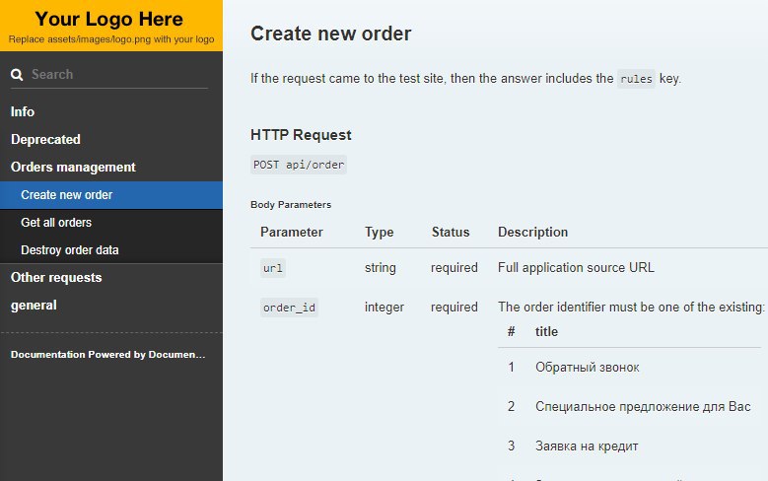Follow Documentation Powered by Documentarian link
Viewport: 768px width, 481px height.
coord(107,354)
